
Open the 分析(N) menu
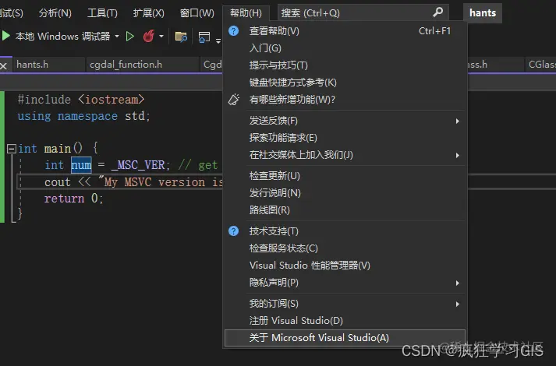tap(55, 13)
